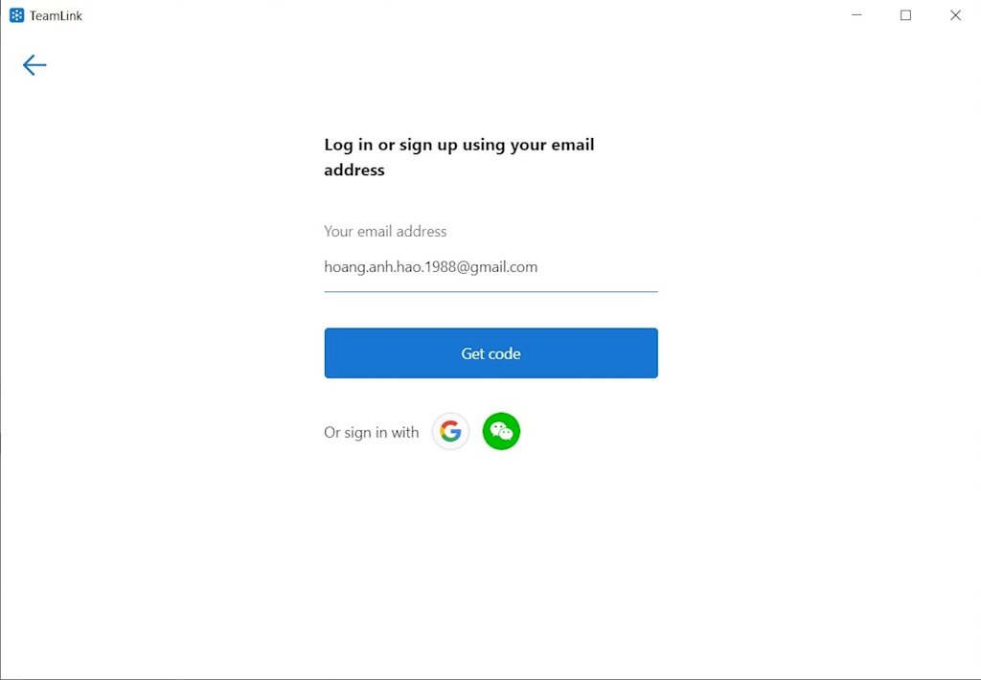Image resolution: width=981 pixels, height=680 pixels.
Task: Sign in with the Google icon
Action: pos(450,431)
